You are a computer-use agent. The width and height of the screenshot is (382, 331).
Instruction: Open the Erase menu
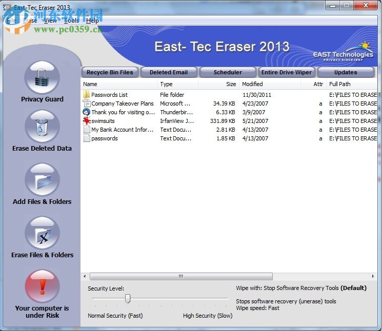[x=30, y=20]
